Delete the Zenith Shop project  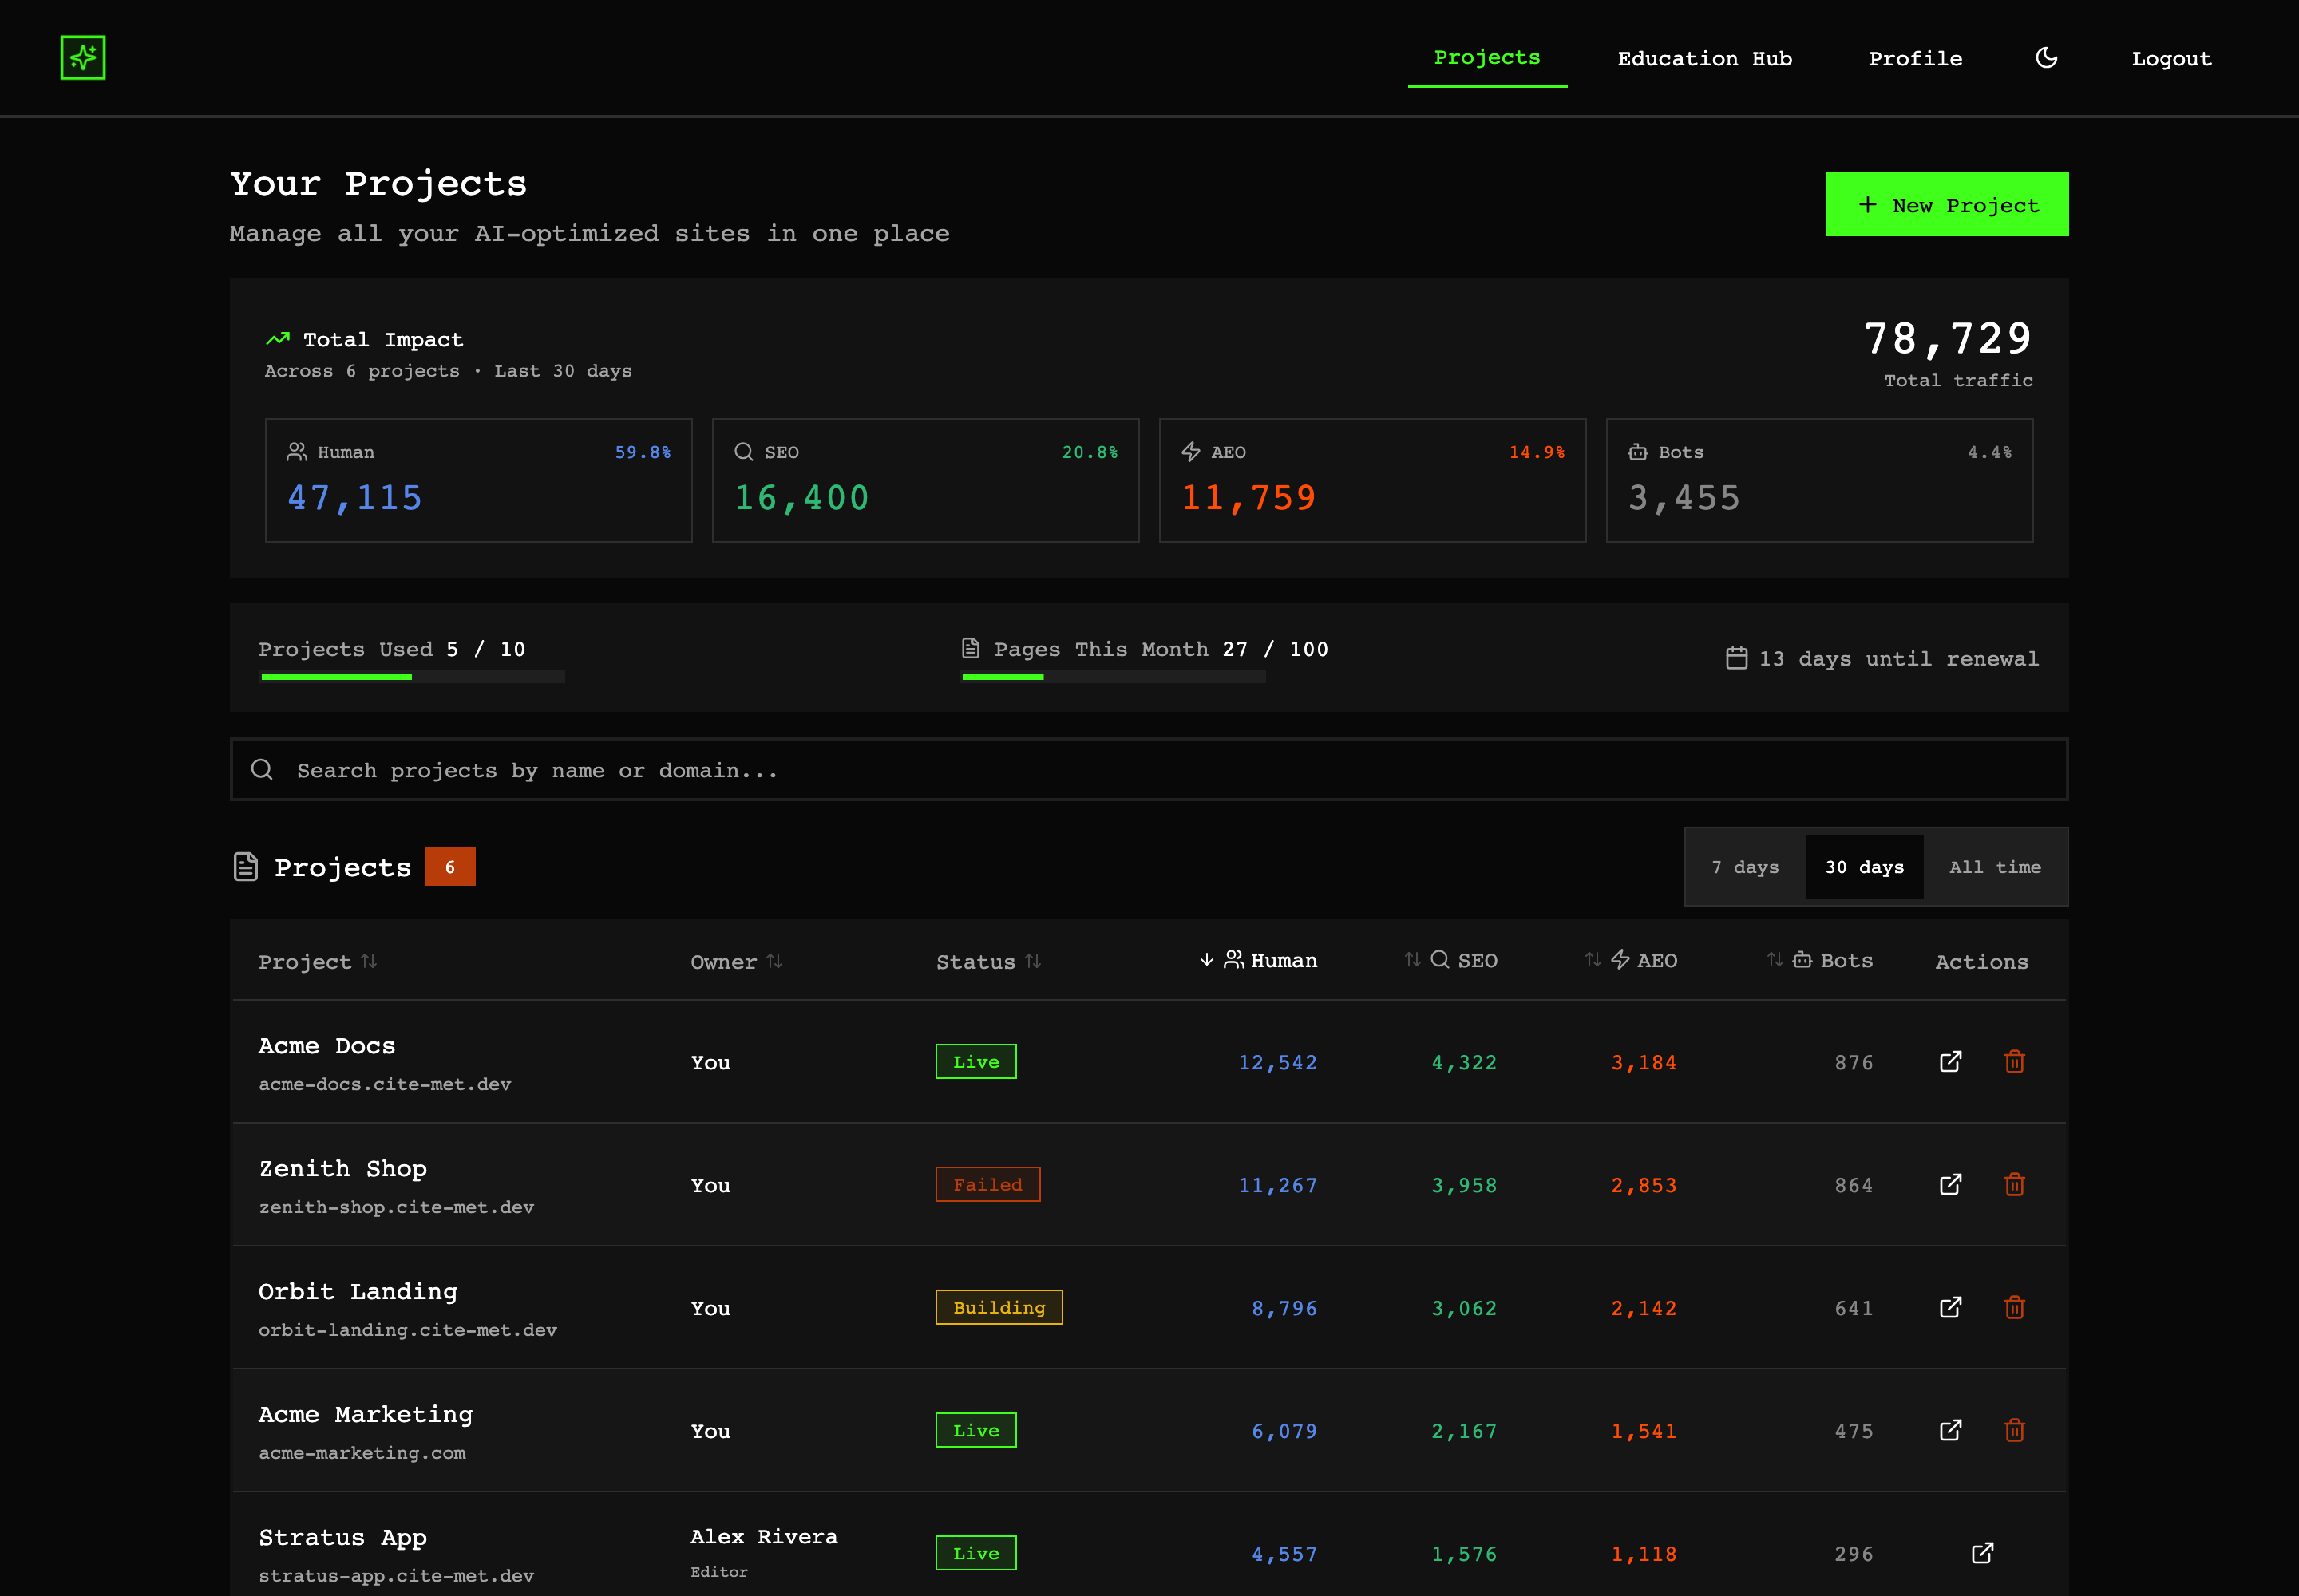[x=2015, y=1185]
